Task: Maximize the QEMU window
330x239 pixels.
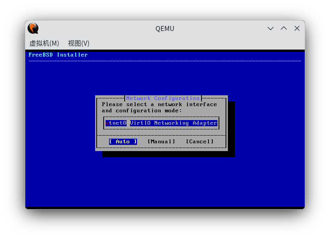Action: pyautogui.click(x=283, y=28)
